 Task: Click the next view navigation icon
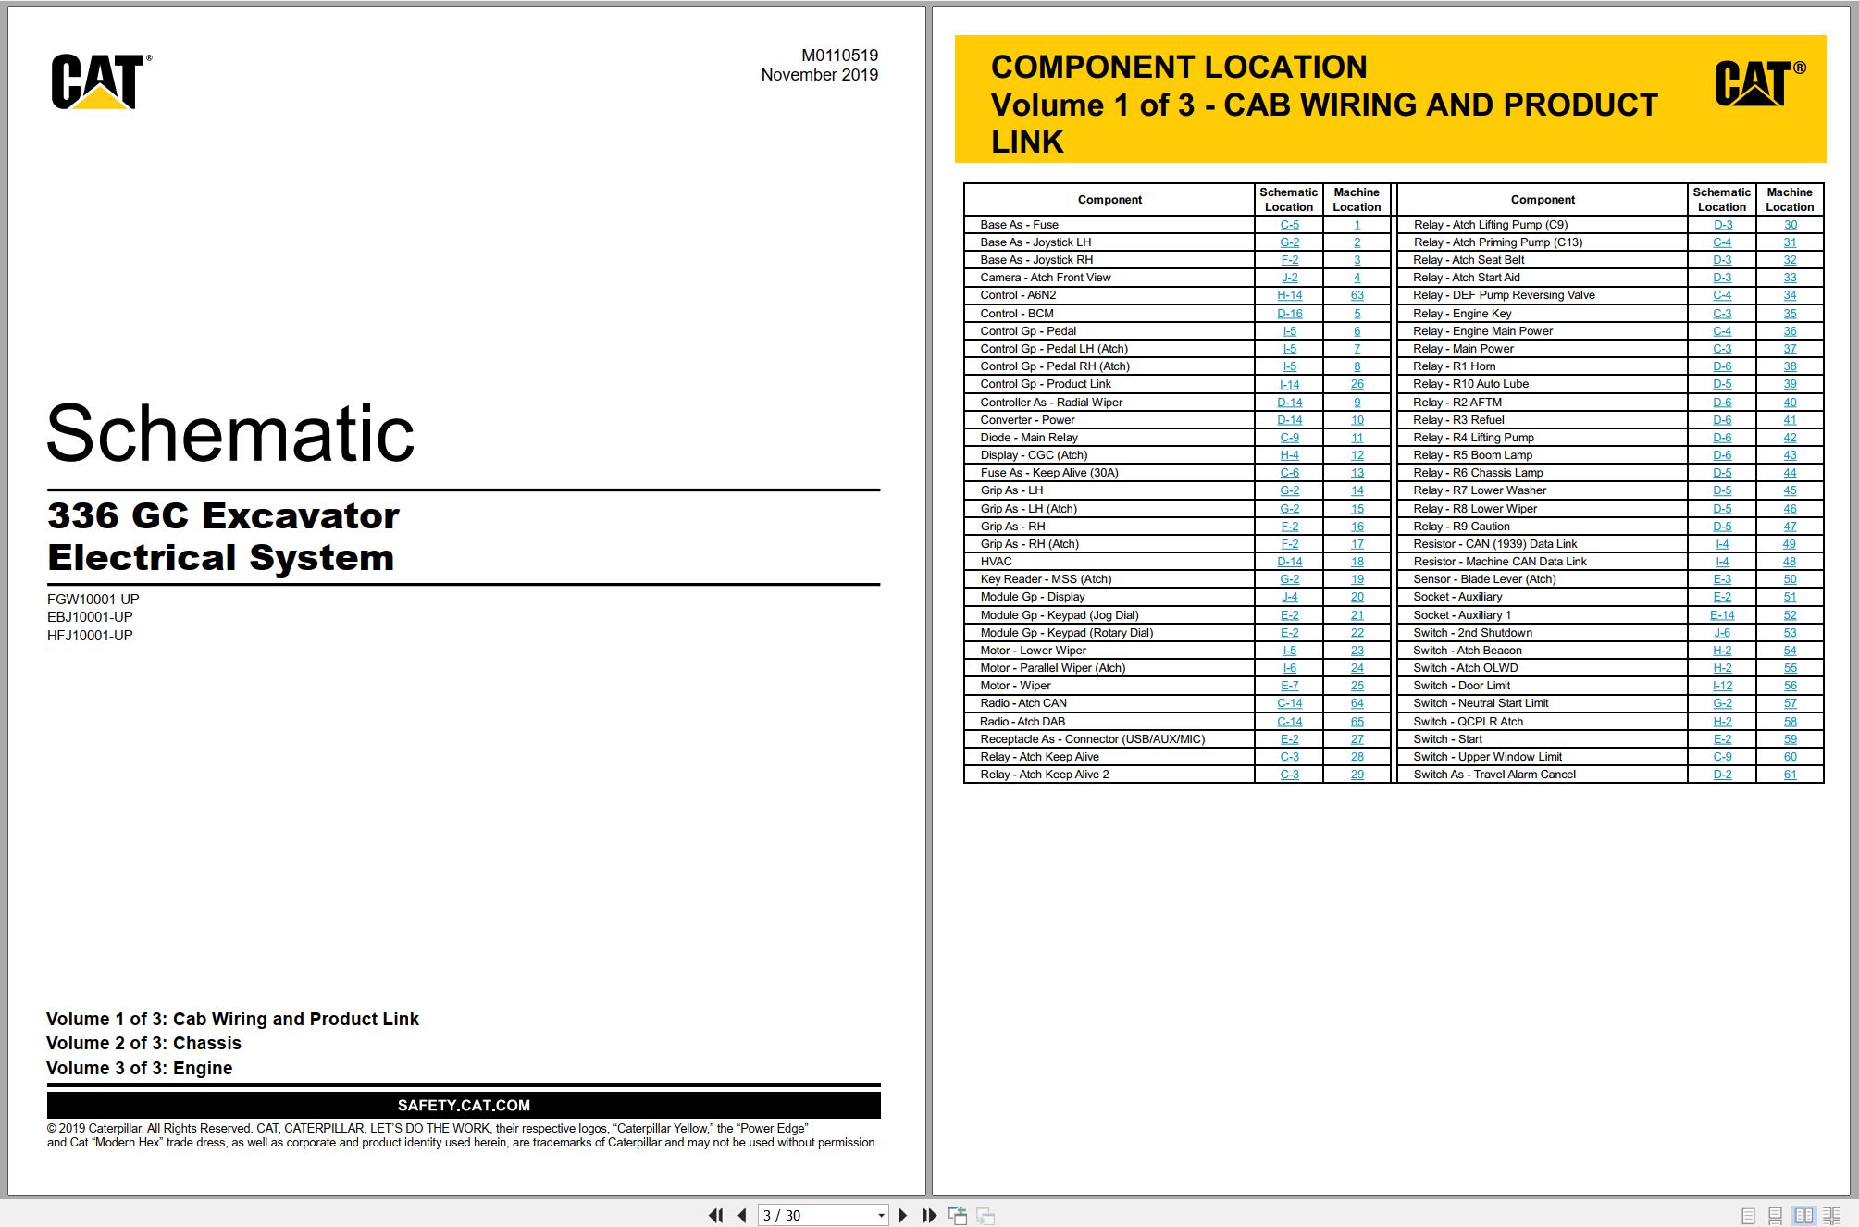985,1215
